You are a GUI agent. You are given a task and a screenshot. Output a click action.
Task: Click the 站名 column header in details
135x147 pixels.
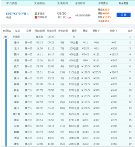(18, 31)
